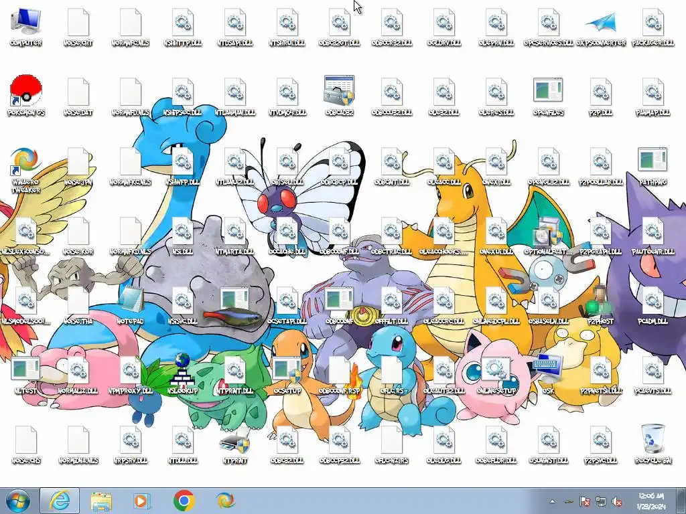686x514 pixels.
Task: Select the OptionalFeatures icon
Action: point(548,231)
